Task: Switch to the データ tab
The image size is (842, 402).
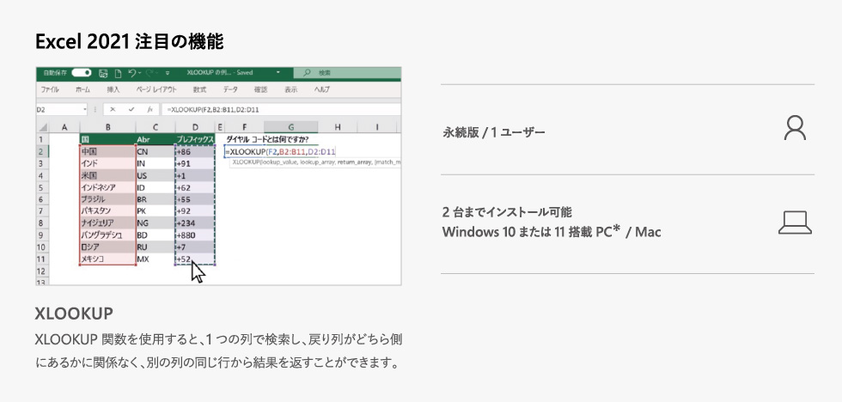Action: tap(230, 89)
